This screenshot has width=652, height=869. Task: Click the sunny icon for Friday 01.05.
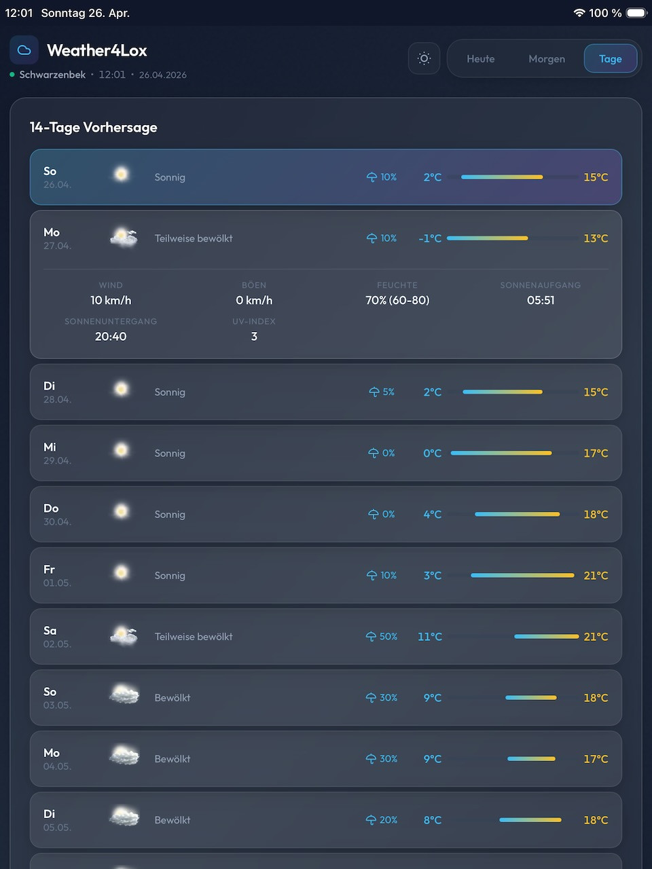point(122,574)
